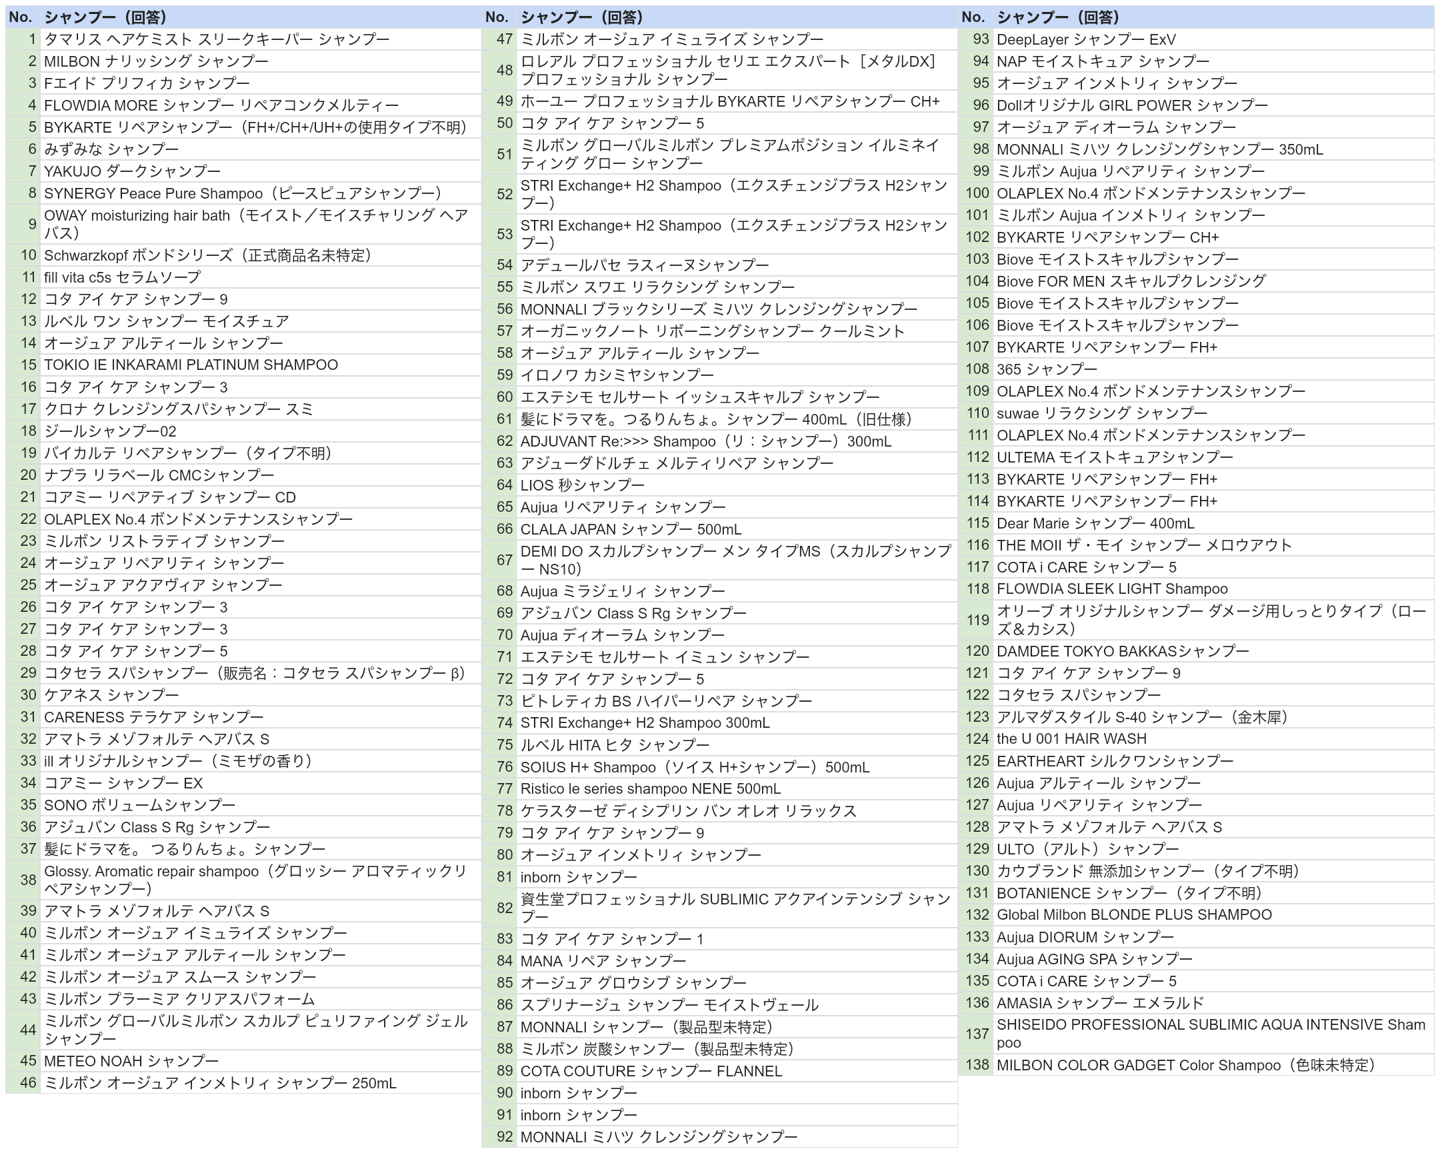Click 'ULTEMA モイストキュアシャンプー' cell
Viewport: 1440px width, 1153px height.
click(x=1213, y=457)
